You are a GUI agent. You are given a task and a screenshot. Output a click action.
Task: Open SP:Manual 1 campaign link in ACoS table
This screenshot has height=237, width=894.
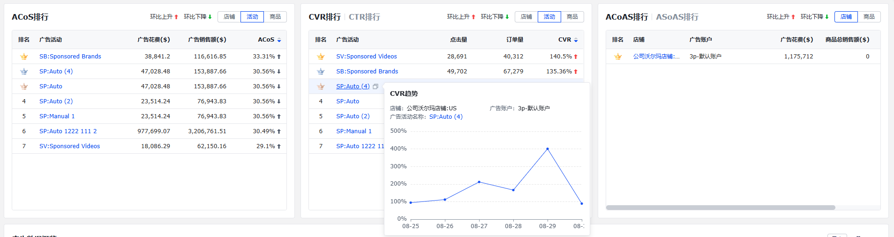tap(57, 116)
